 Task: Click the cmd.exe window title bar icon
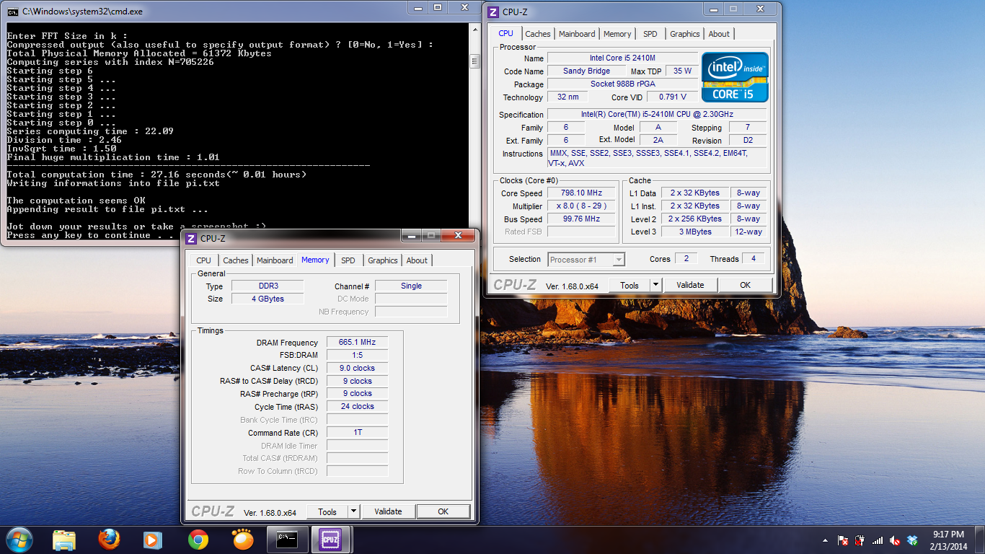click(13, 12)
